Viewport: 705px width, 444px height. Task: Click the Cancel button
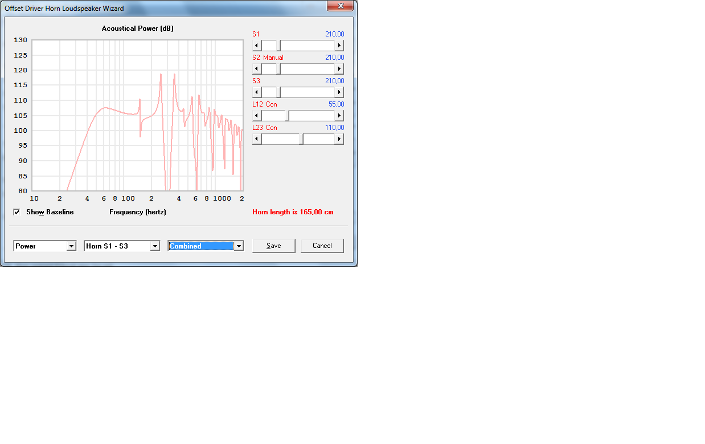pyautogui.click(x=322, y=246)
